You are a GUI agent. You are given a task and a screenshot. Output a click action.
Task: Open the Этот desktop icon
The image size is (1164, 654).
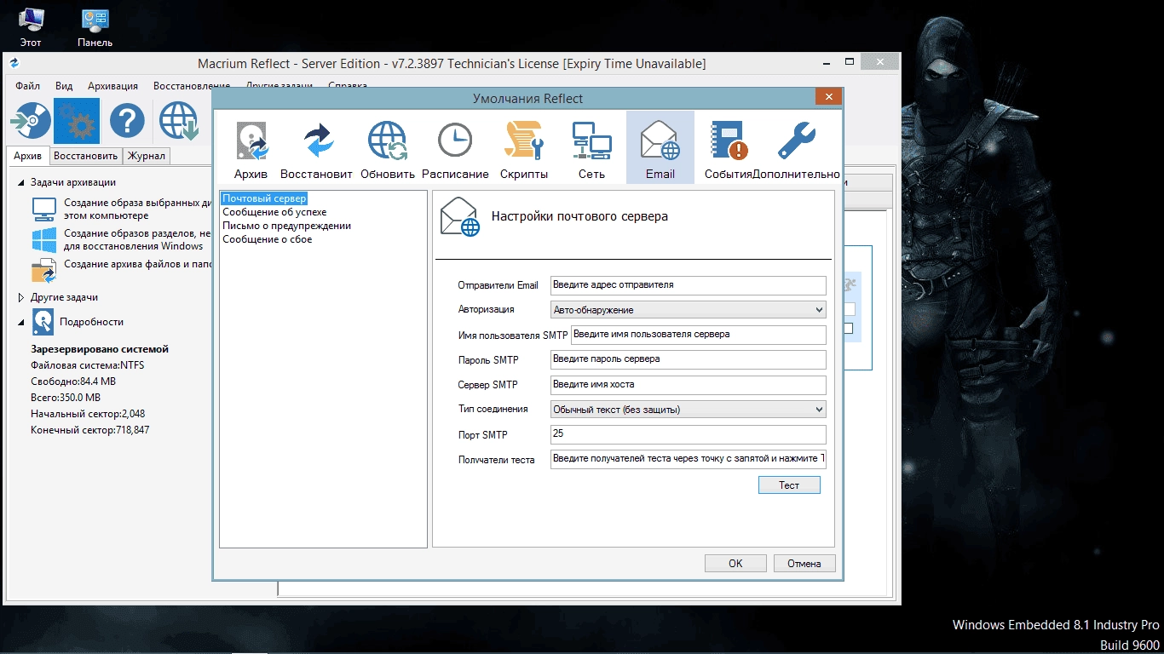click(31, 27)
